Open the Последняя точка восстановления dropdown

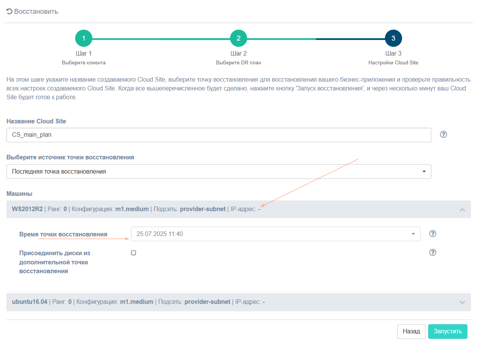pyautogui.click(x=219, y=172)
